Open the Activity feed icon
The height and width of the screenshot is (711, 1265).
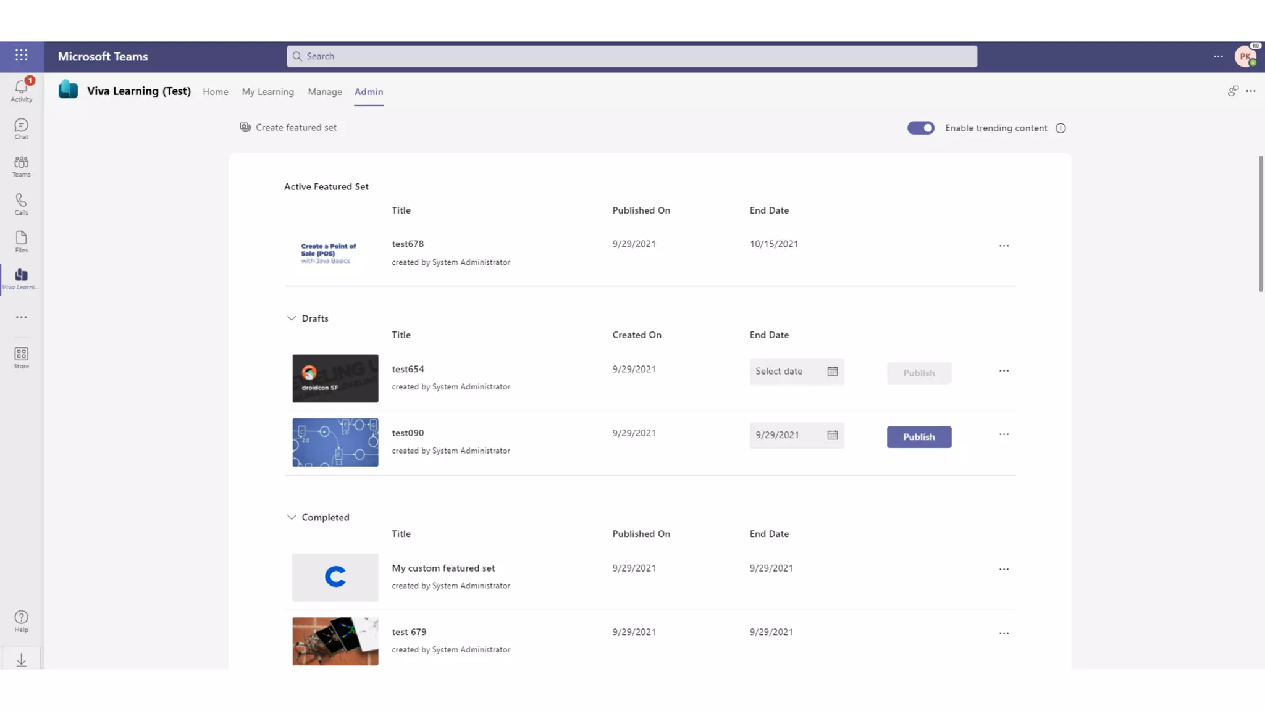point(21,89)
